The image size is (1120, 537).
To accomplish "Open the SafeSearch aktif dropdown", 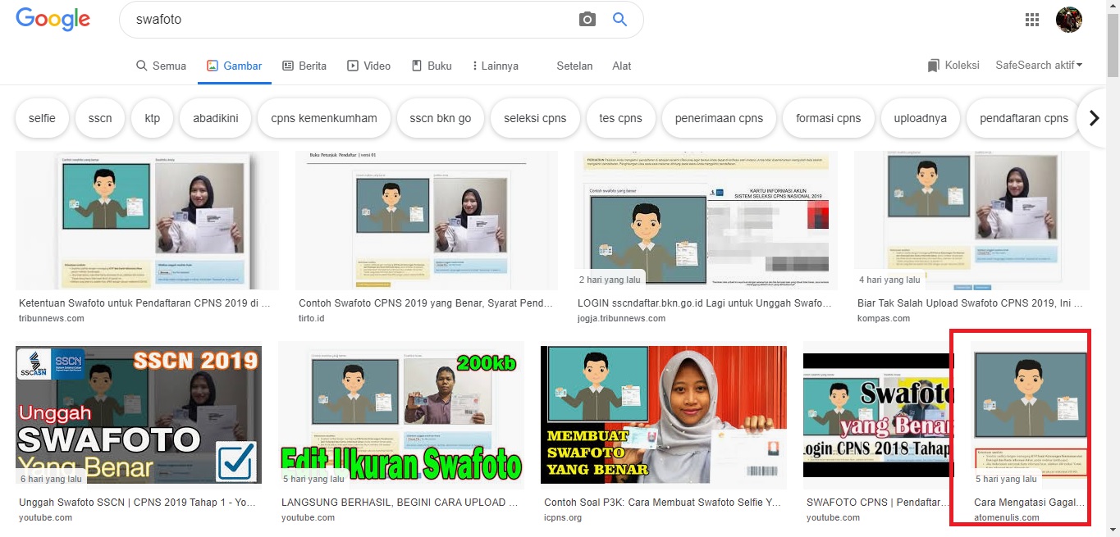I will [1039, 65].
